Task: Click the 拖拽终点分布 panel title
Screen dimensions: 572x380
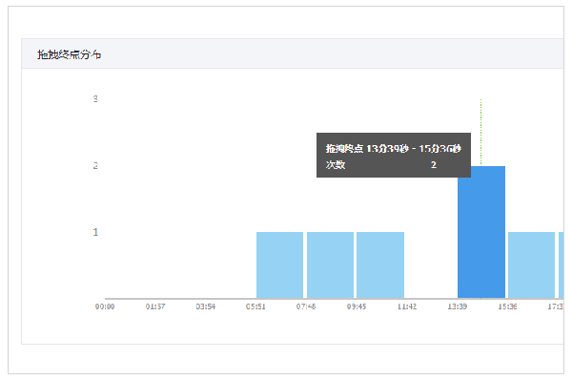Action: 70,54
